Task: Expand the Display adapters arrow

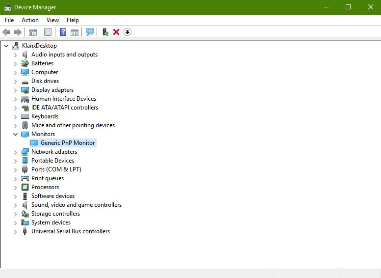Action: click(16, 90)
